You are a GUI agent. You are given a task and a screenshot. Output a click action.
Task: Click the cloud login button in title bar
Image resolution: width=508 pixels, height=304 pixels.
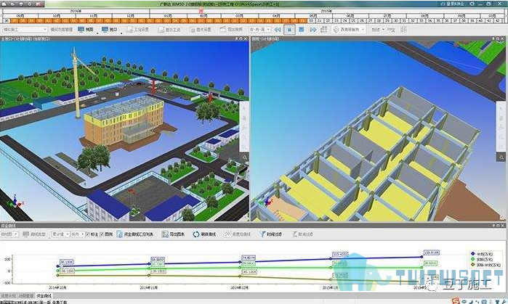(453, 4)
